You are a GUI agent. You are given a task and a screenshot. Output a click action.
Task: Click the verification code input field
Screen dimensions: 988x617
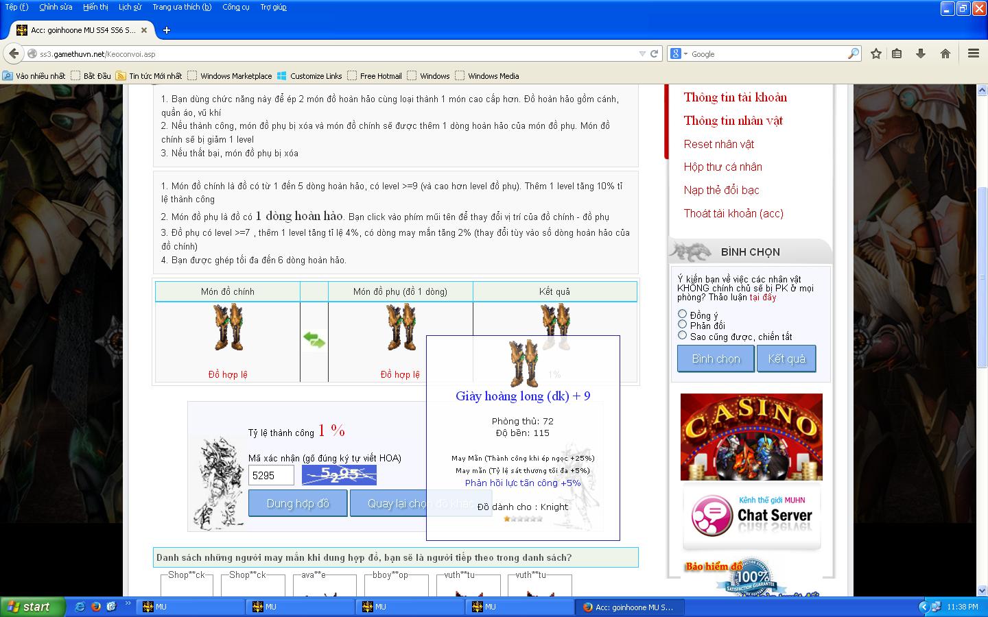(x=271, y=475)
